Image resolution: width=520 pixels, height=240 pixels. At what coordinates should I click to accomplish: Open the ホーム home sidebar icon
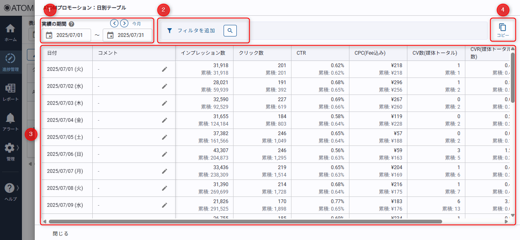pyautogui.click(x=11, y=32)
